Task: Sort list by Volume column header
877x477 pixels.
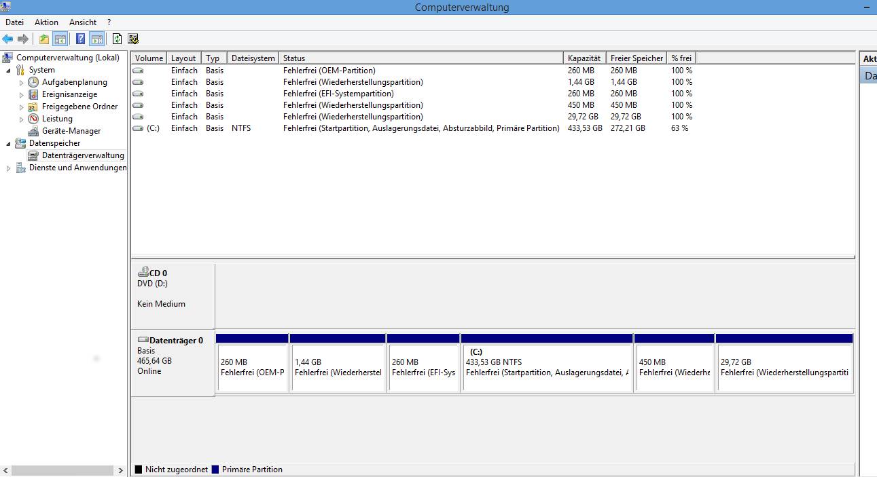Action: pyautogui.click(x=149, y=58)
